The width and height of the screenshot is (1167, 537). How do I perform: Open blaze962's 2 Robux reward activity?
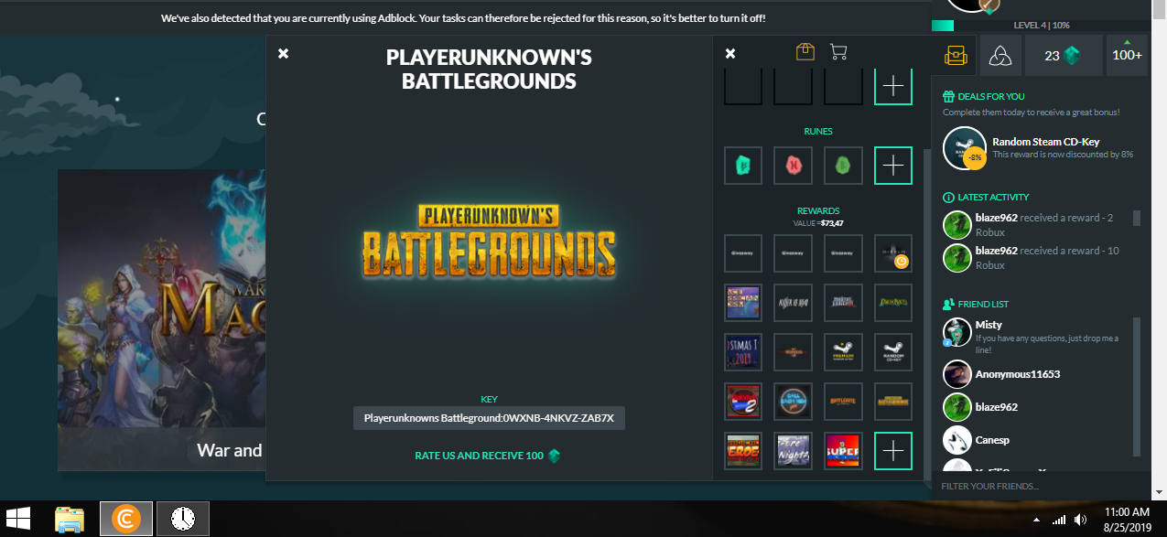tap(1036, 225)
